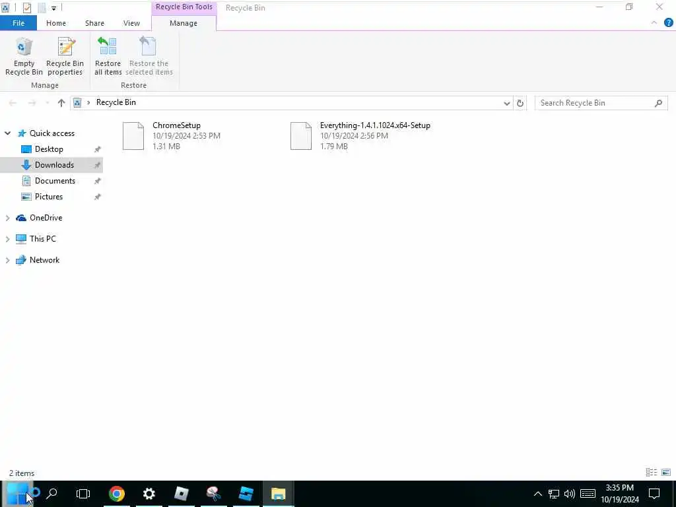The width and height of the screenshot is (676, 507).
Task: Click Restore the selected items
Action: [x=149, y=57]
